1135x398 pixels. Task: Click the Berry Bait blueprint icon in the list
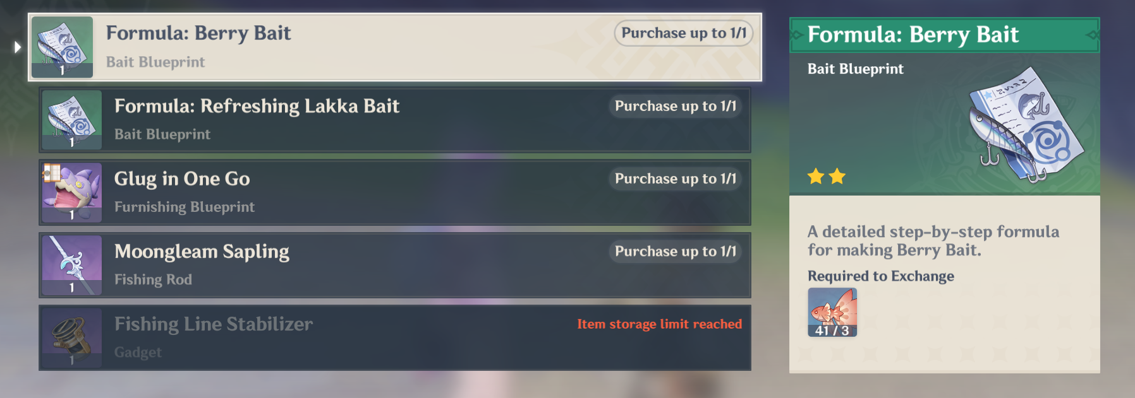tap(62, 47)
